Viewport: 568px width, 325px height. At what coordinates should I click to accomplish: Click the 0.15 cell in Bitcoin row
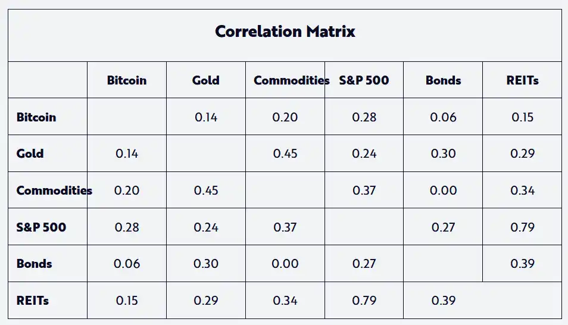522,117
